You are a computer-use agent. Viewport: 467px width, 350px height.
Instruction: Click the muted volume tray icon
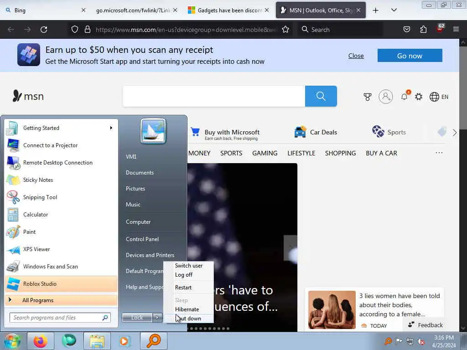421,342
